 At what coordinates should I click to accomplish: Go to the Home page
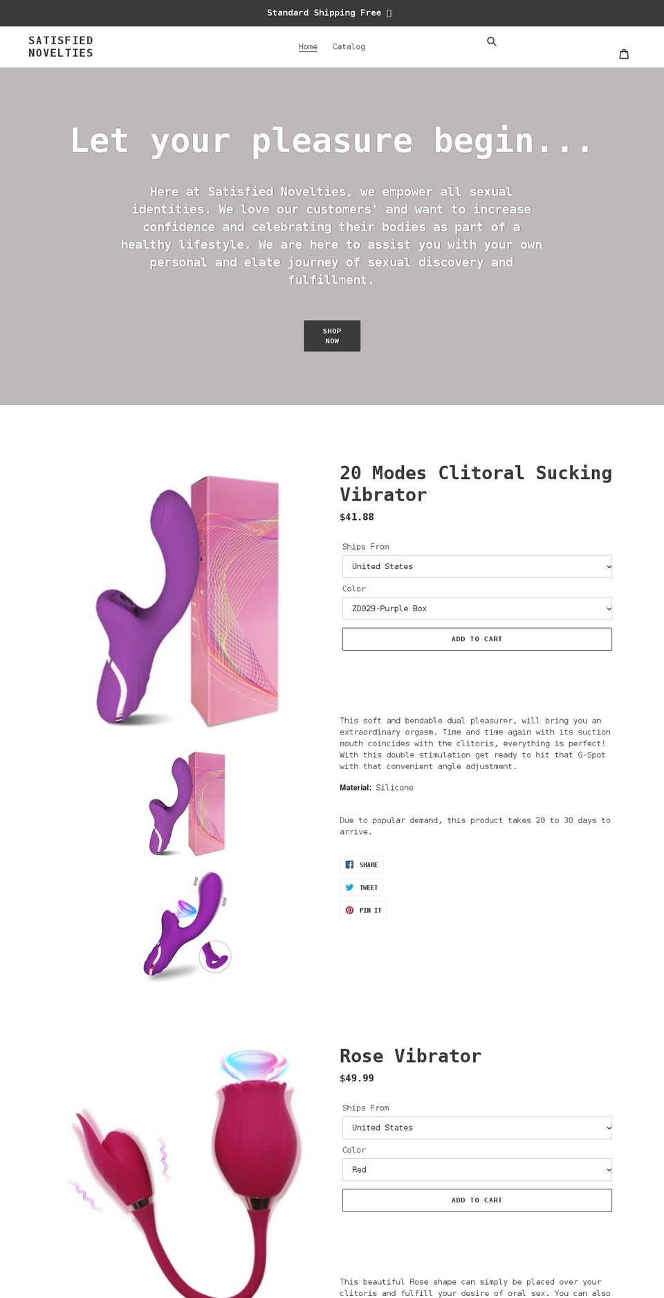307,46
